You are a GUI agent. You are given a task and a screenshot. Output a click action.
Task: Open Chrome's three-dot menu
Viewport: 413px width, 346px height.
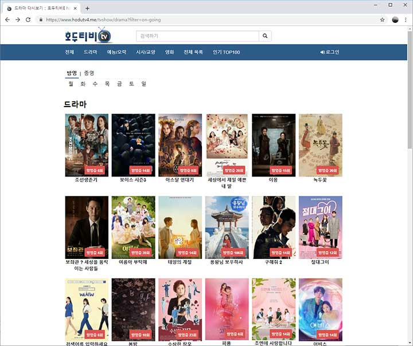pyautogui.click(x=406, y=19)
